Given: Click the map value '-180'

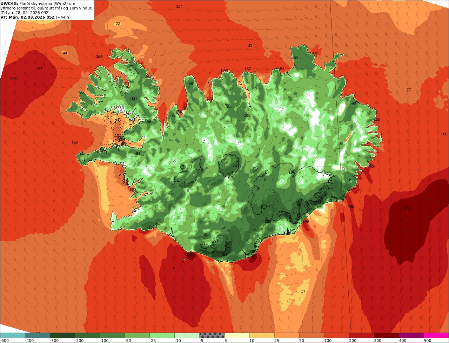Looking at the screenshot, I should pyautogui.click(x=237, y=166).
